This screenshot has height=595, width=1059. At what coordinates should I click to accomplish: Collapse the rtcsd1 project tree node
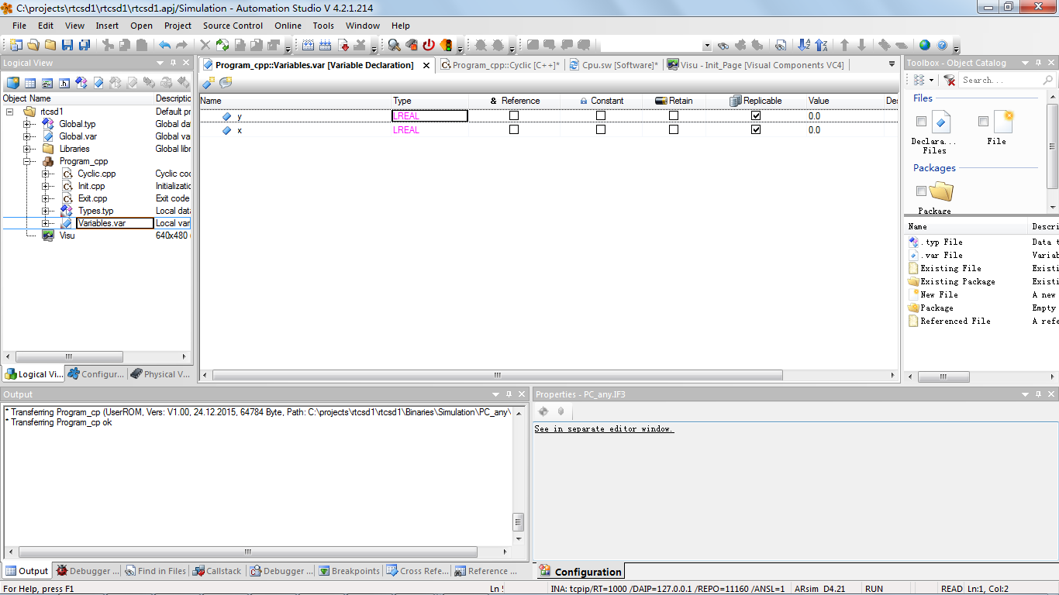pyautogui.click(x=10, y=112)
